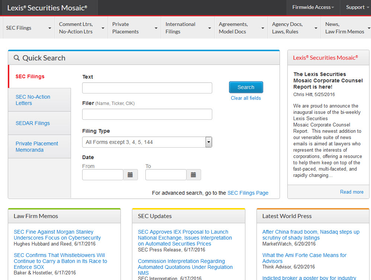Expand Comment Ltrs, No-Action Ltrs menu
The image size is (371, 280).
click(82, 28)
